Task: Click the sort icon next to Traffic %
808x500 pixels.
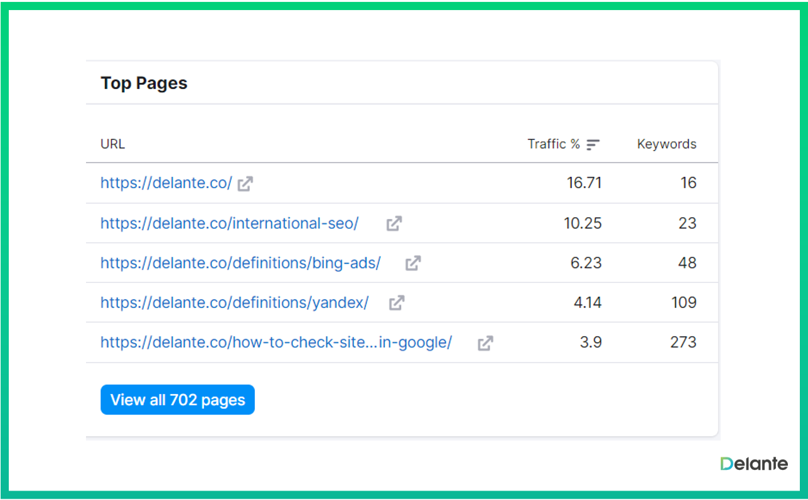Action: tap(593, 145)
